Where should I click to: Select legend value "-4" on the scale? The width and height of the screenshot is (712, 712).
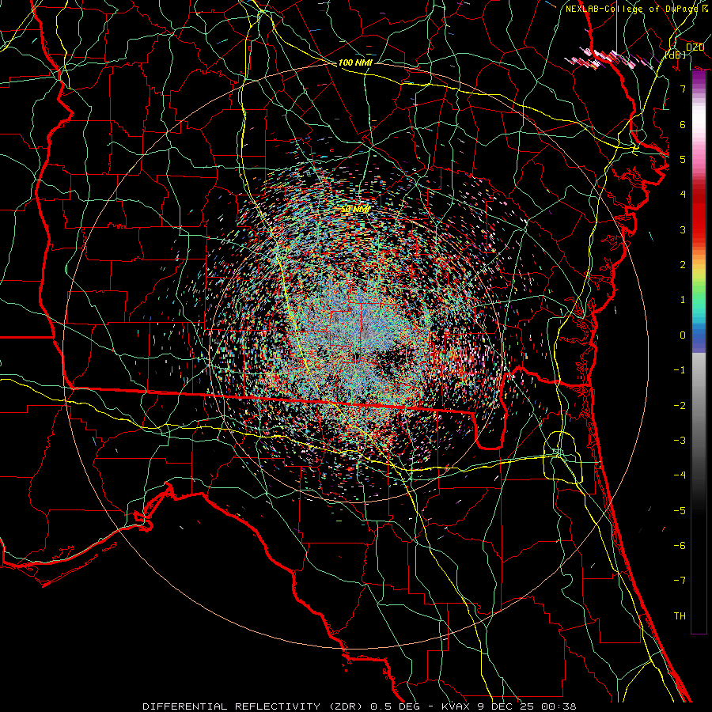click(680, 475)
